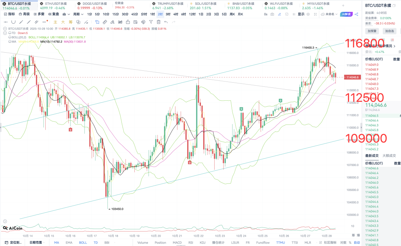Click the funnel filter icon
Screen dimensions: 401x246
click(151, 22)
